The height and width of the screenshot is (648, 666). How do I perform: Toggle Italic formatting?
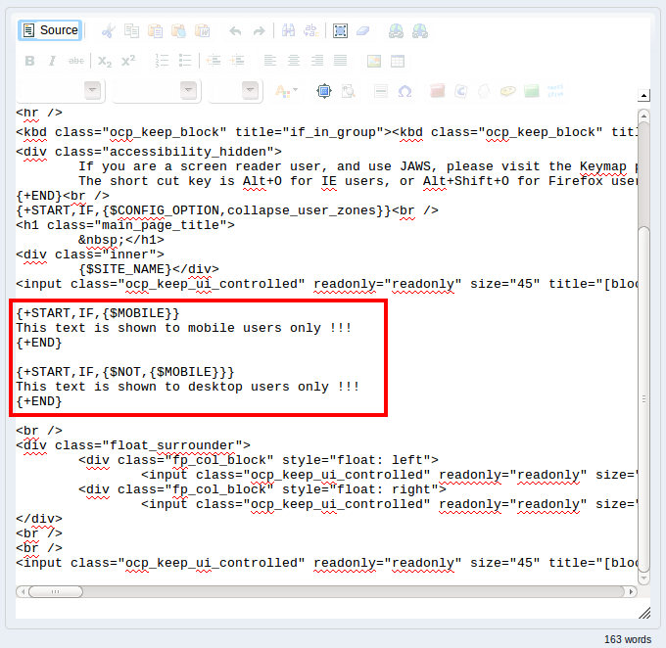(53, 61)
